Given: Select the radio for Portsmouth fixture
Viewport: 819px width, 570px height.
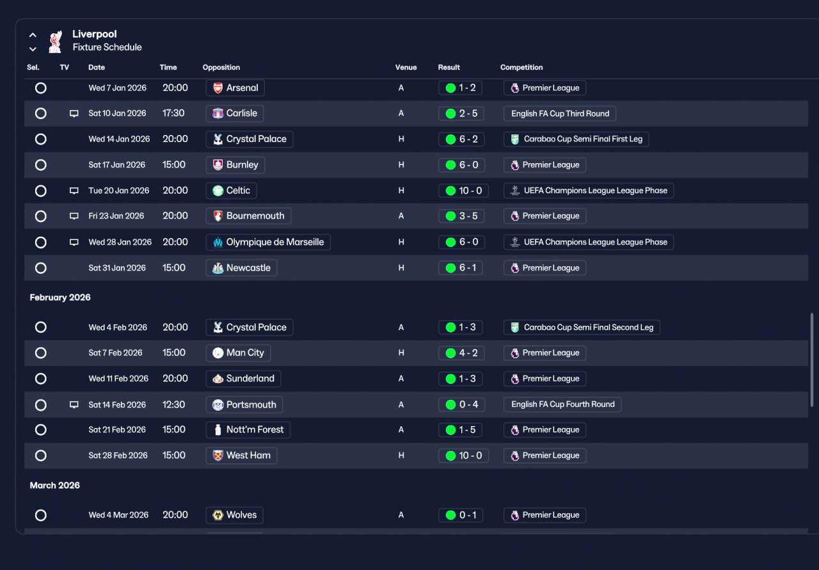Looking at the screenshot, I should [41, 405].
